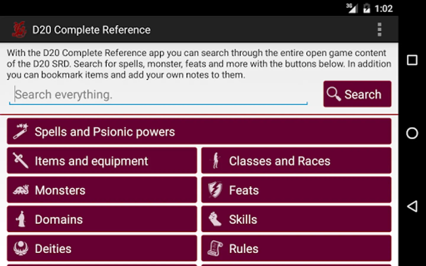Tap the Android home circle button
Screen dimensions: 426x266
coord(412,133)
